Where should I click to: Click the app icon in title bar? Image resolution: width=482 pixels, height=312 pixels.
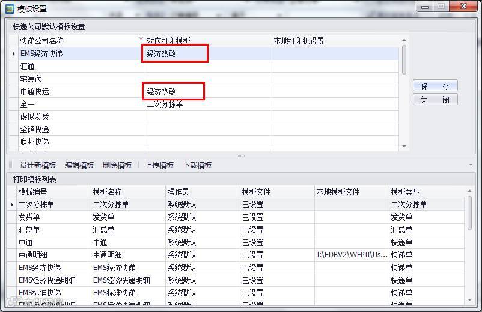(x=10, y=8)
